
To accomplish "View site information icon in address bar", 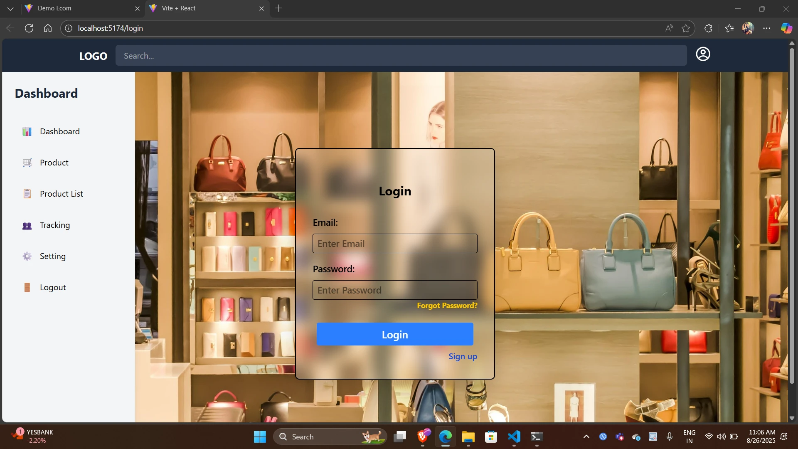I will [x=69, y=28].
